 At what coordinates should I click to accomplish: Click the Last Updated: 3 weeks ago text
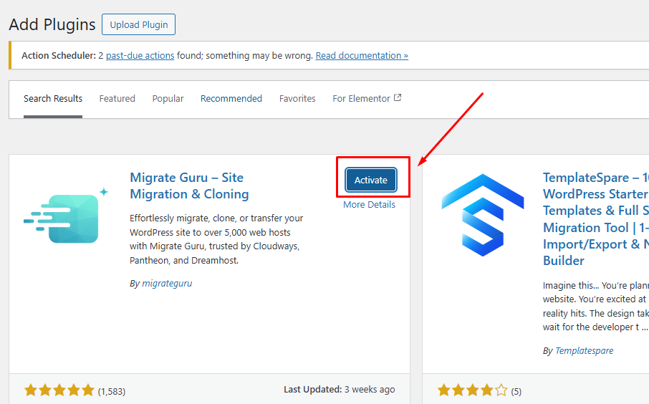pyautogui.click(x=340, y=390)
